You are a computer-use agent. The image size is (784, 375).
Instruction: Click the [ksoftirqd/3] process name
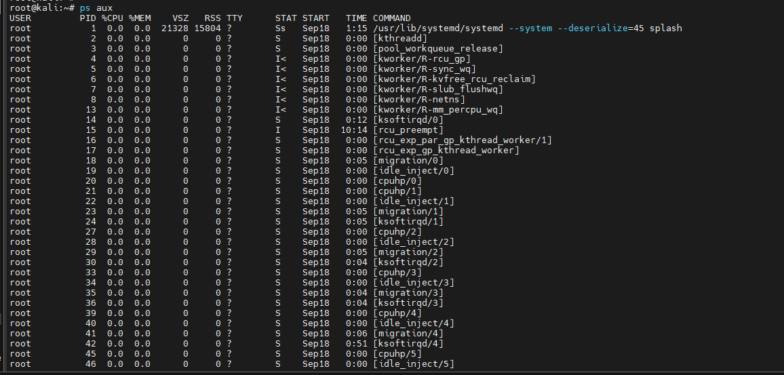[408, 302]
